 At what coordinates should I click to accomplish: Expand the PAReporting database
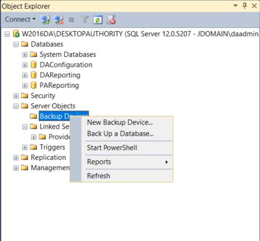[x=25, y=85]
